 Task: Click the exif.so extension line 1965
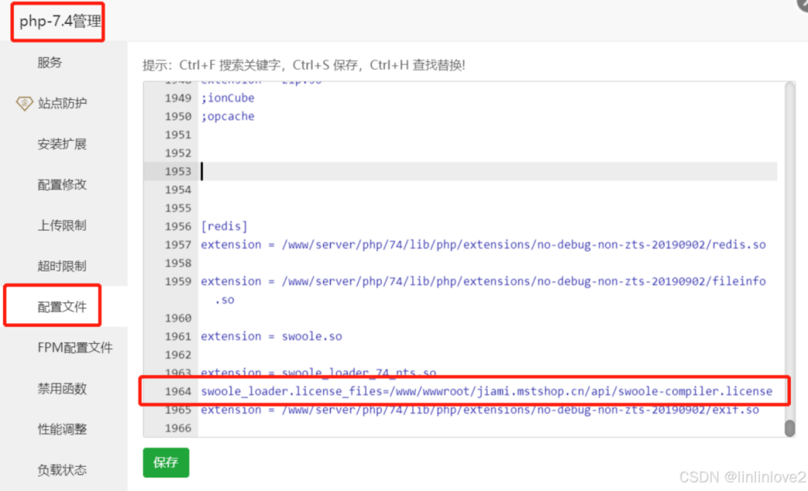pos(479,410)
